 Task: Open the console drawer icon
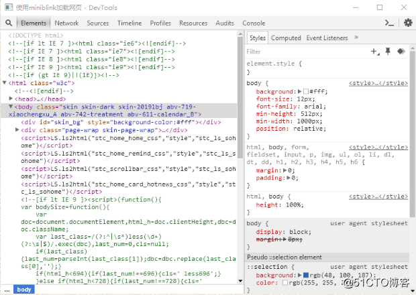pyautogui.click(x=389, y=23)
